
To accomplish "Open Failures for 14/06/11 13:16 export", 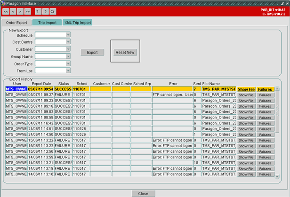I will coord(265,174).
